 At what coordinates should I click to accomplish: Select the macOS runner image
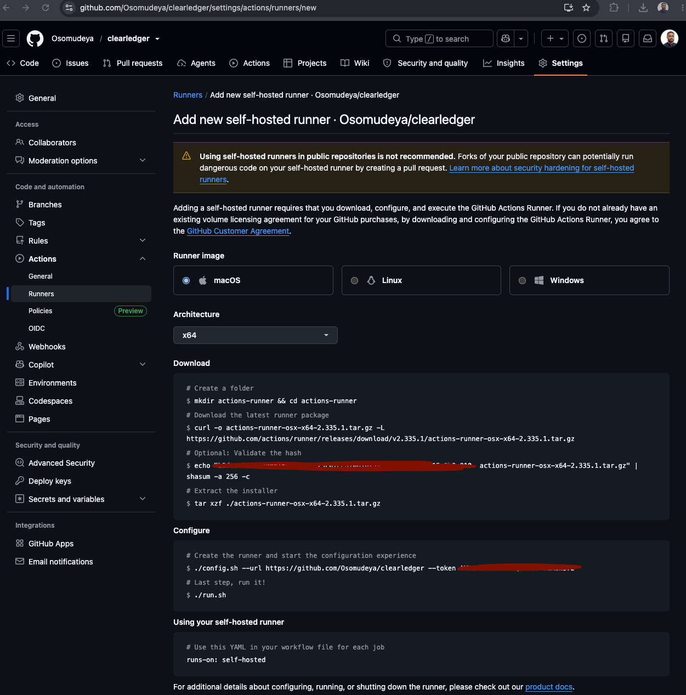pyautogui.click(x=253, y=280)
